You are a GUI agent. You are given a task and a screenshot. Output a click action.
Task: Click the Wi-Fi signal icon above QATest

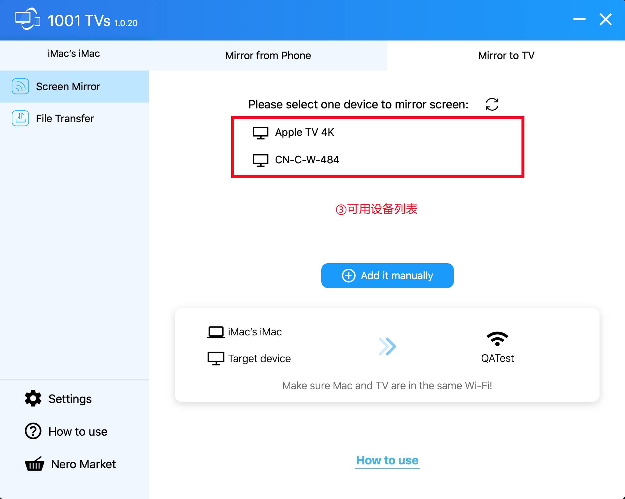[497, 339]
